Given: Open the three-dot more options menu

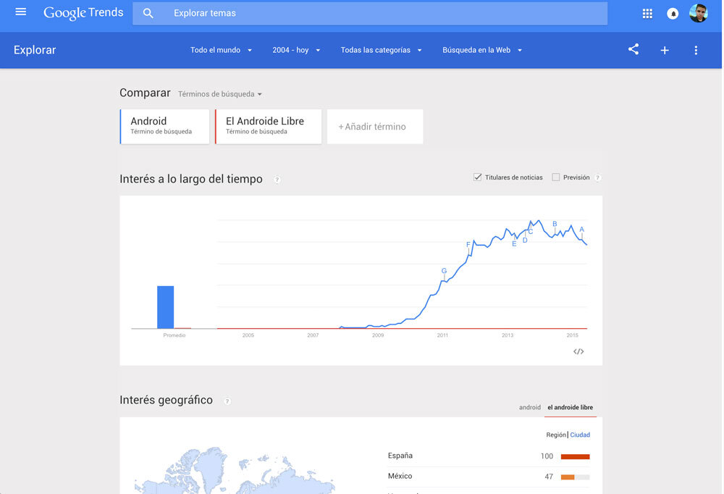Looking at the screenshot, I should tap(696, 50).
